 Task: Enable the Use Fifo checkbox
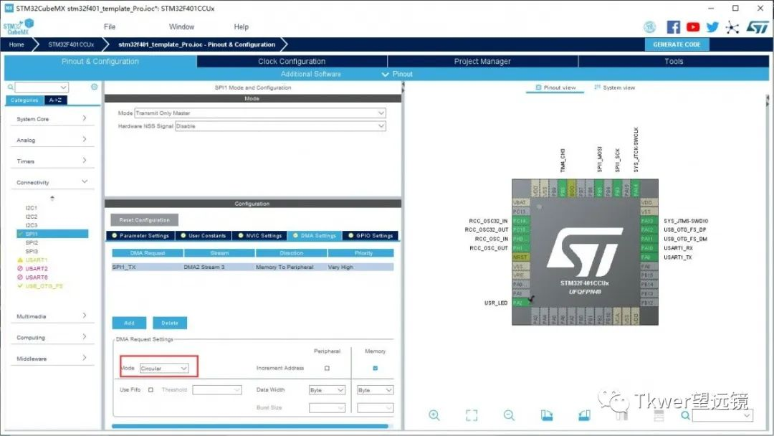[x=150, y=389]
